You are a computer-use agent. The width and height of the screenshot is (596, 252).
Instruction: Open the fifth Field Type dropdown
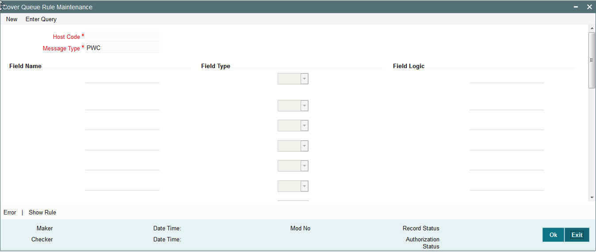point(293,166)
